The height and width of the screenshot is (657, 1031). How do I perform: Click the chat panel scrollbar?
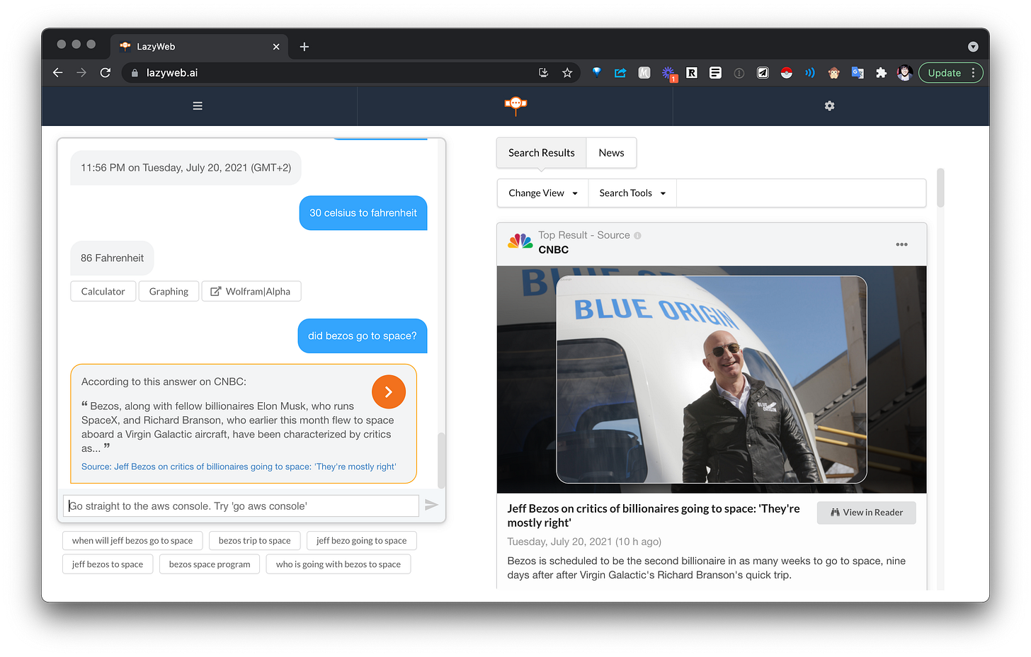pyautogui.click(x=441, y=460)
